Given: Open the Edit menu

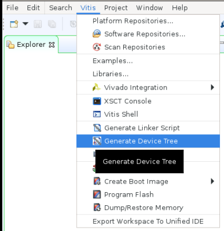Looking at the screenshot, I should tap(33, 8).
